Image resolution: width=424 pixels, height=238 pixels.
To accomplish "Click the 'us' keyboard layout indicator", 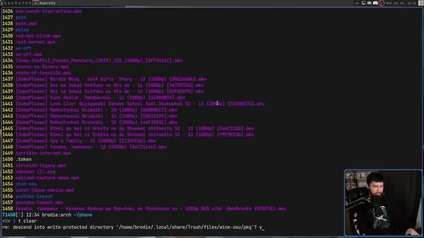I will tap(357, 3).
